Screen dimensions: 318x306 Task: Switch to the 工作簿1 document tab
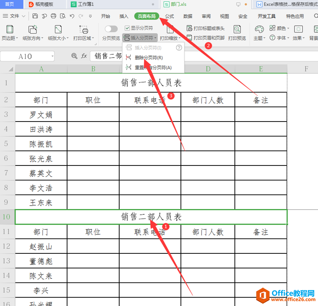coord(113,4)
